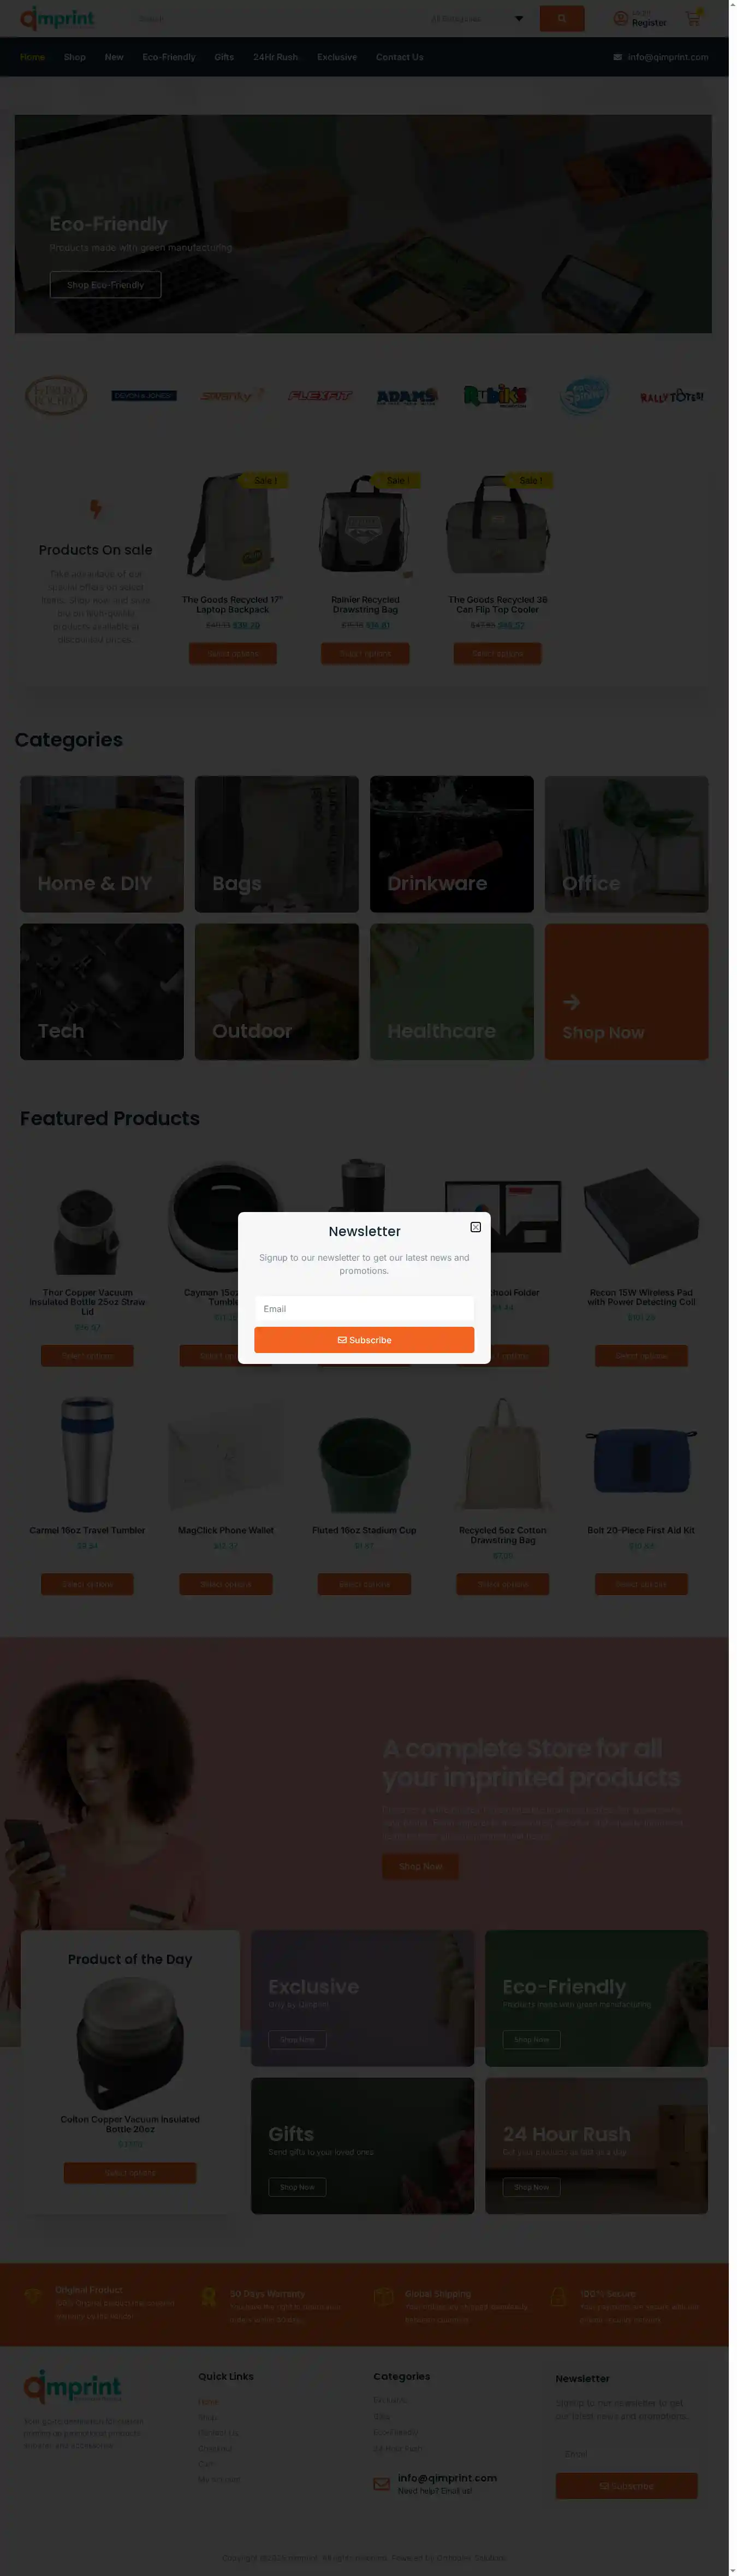This screenshot has height=2576, width=737.
Task: Click the Shop Now arrow tile
Action: pos(626,991)
